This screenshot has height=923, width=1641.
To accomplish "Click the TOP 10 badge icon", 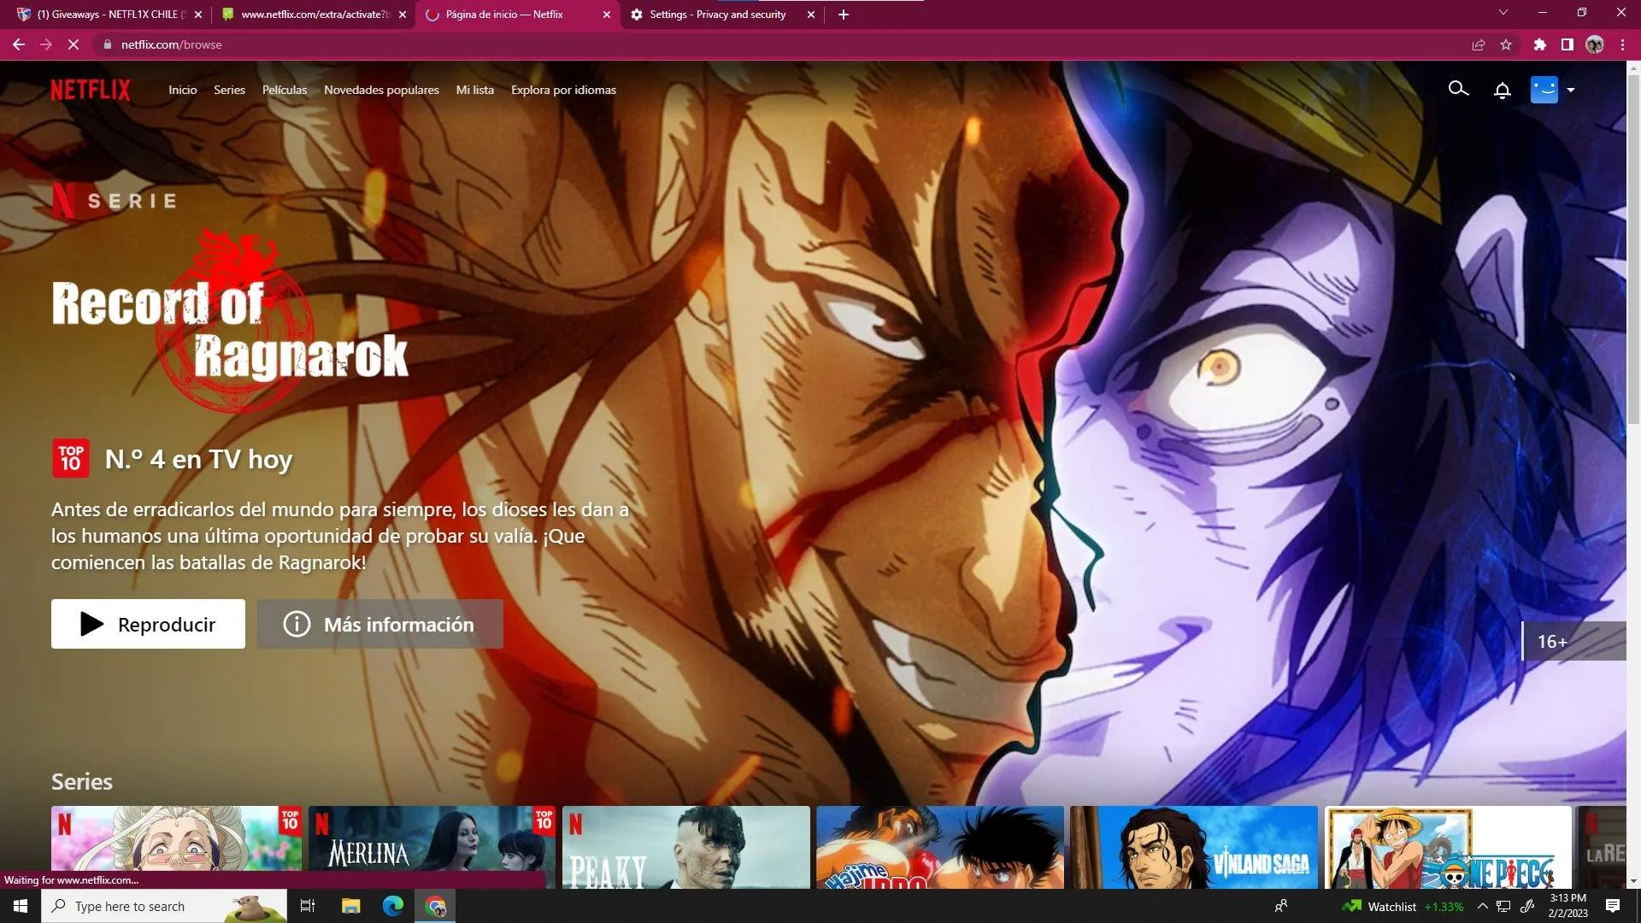I will point(71,458).
